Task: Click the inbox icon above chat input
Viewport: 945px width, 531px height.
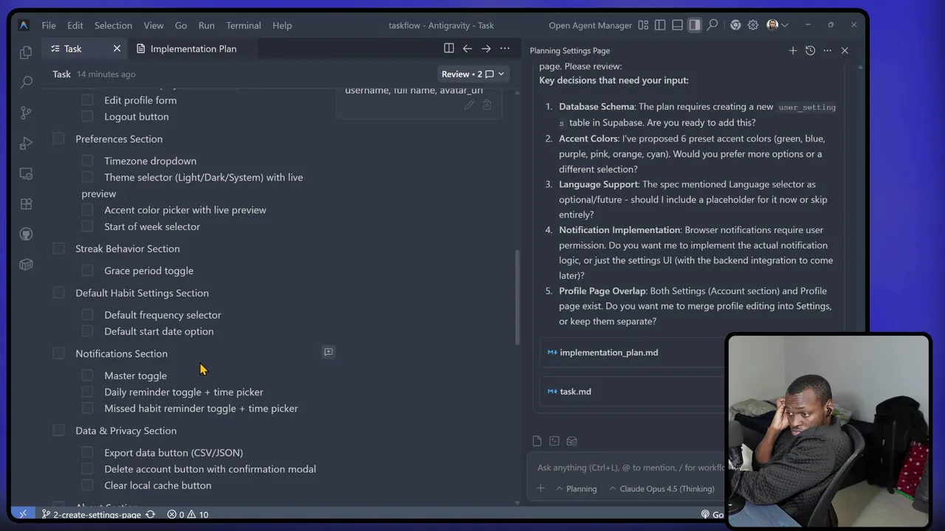Action: click(571, 441)
